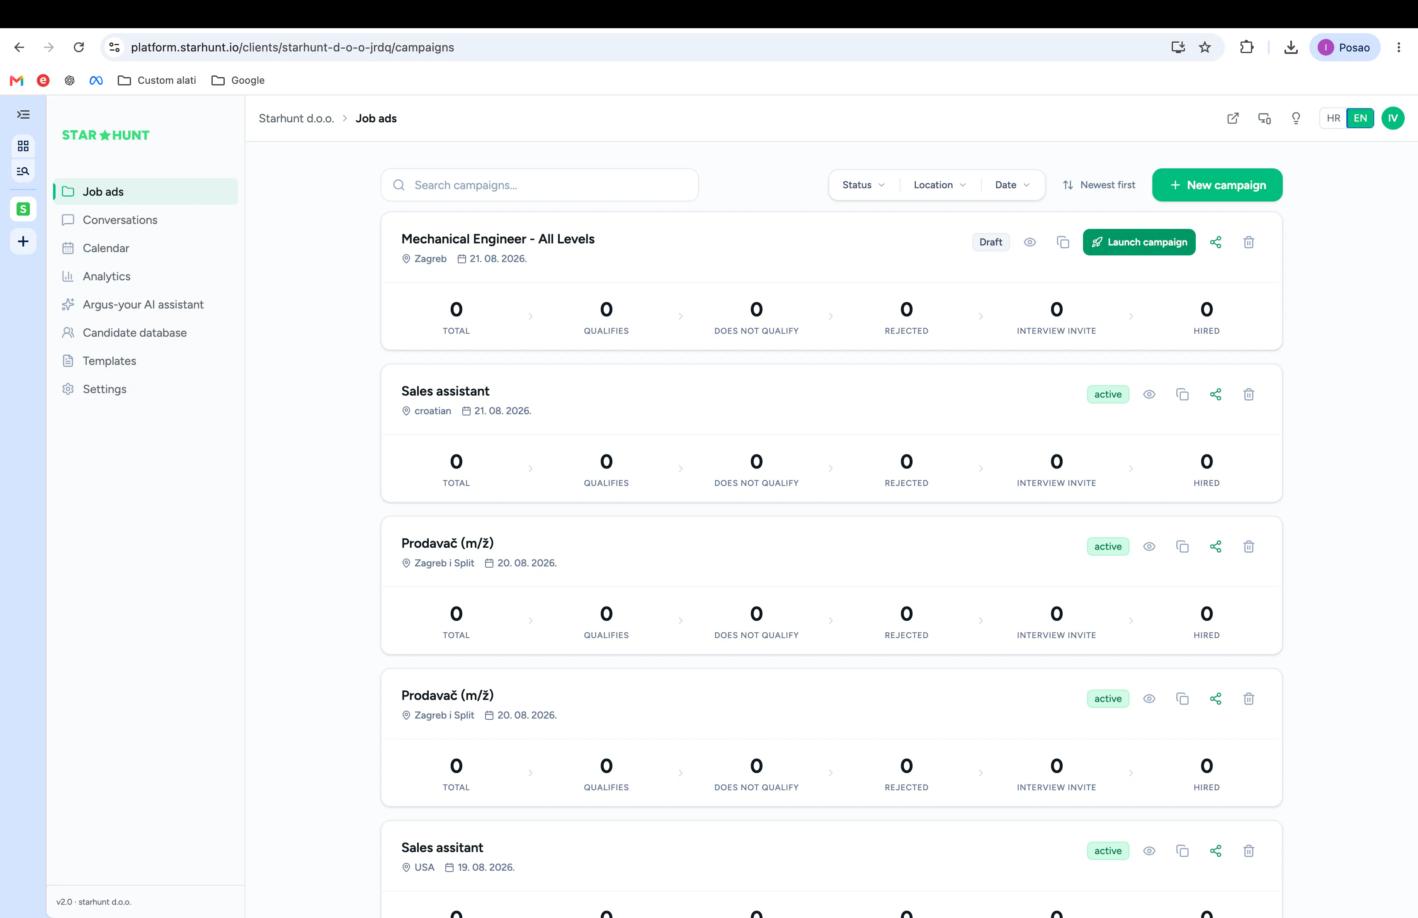Open the Sales assitant campaign title
Screen dimensions: 1418x918
(442, 848)
